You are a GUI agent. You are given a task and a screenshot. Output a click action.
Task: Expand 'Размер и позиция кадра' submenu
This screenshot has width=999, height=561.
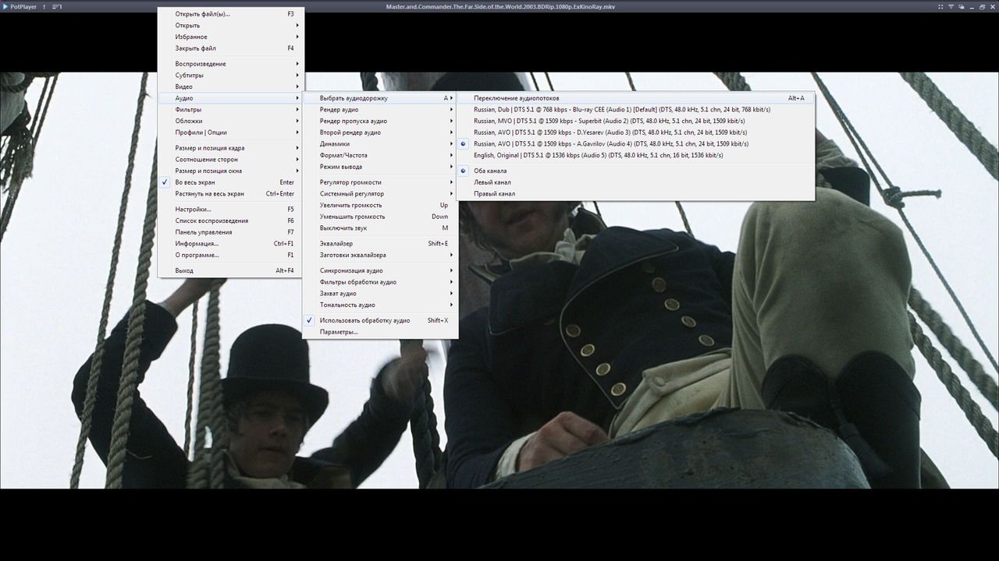pos(231,148)
